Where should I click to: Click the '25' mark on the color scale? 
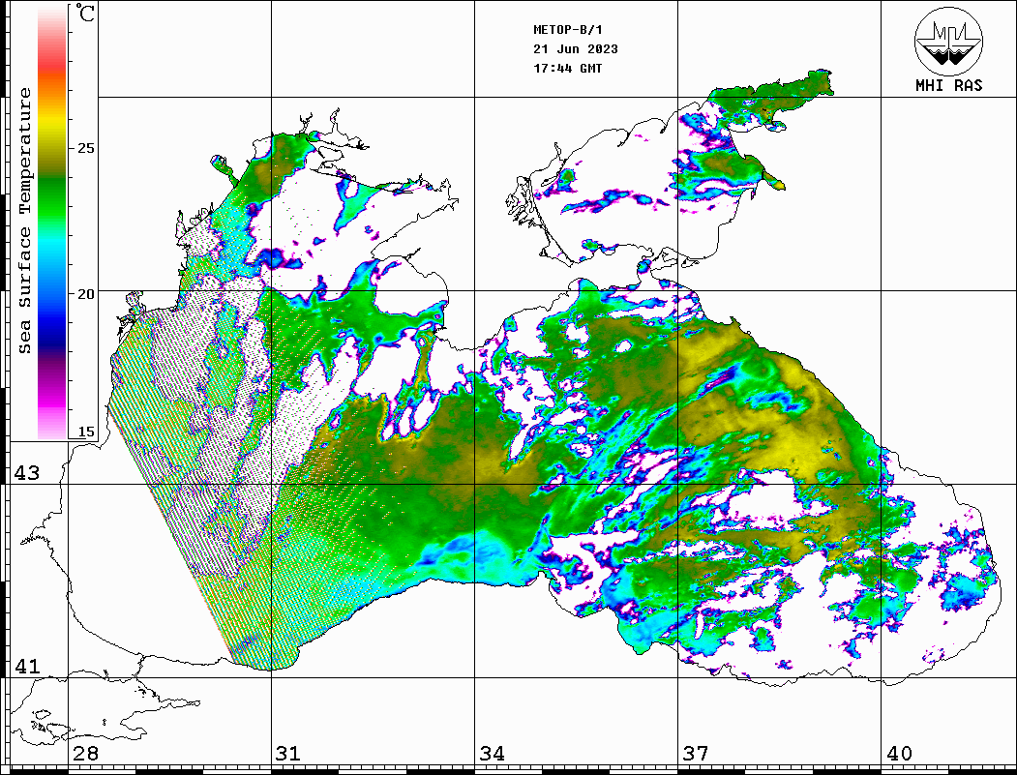click(85, 148)
